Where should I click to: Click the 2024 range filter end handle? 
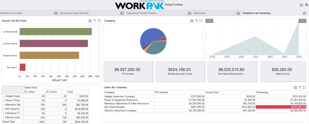click(302, 21)
